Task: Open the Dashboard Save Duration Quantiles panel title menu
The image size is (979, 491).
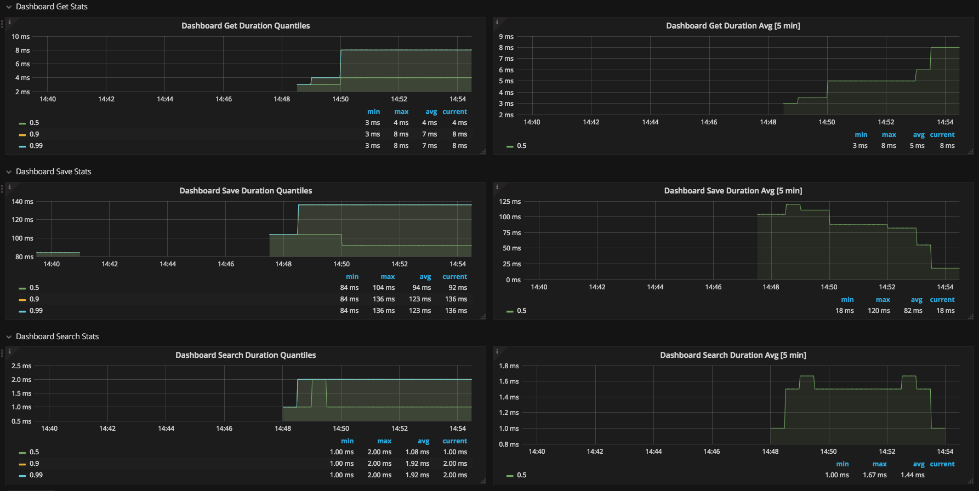Action: click(x=246, y=191)
